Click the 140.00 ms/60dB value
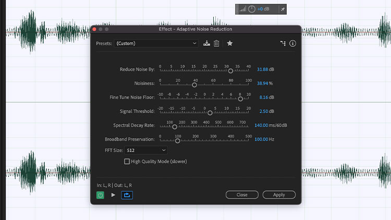Viewport: 391px width, 220px height. pos(261,125)
